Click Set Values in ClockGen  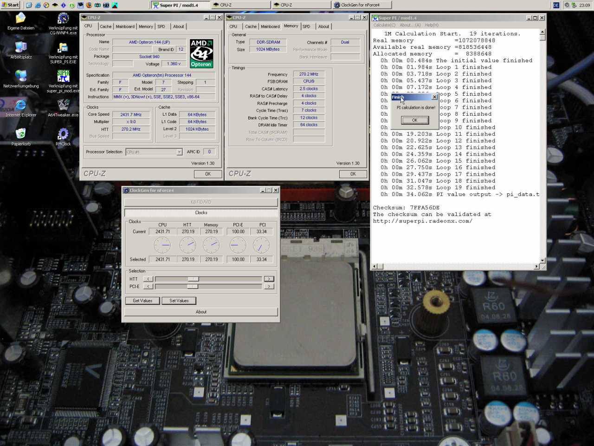coord(179,301)
